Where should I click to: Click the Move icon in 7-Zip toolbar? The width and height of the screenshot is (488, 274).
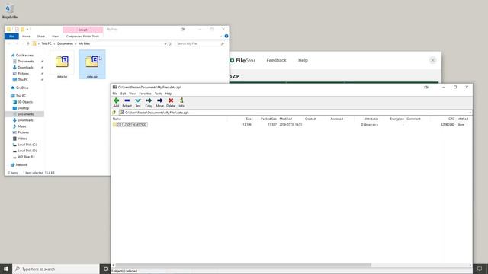click(159, 102)
